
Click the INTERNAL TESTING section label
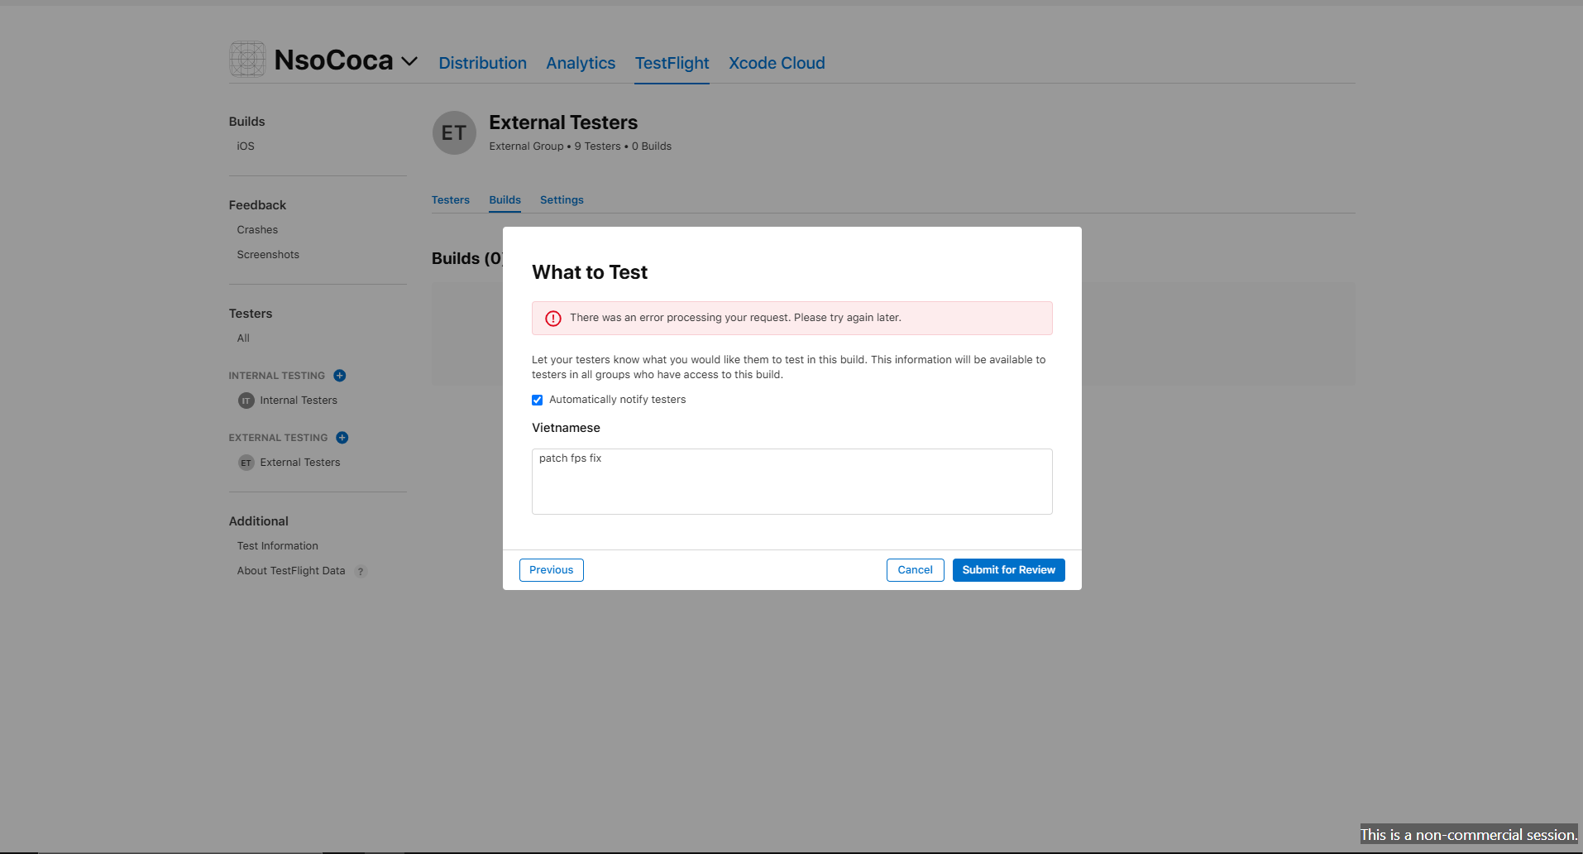276,376
